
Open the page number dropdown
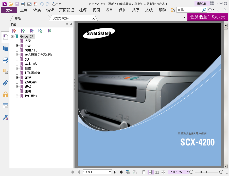[x=110, y=172]
